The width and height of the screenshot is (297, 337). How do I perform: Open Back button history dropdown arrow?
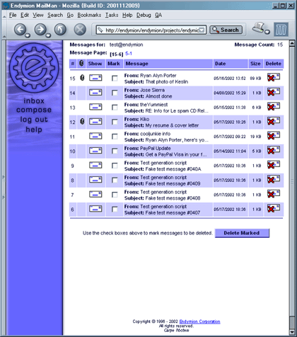coord(28,35)
